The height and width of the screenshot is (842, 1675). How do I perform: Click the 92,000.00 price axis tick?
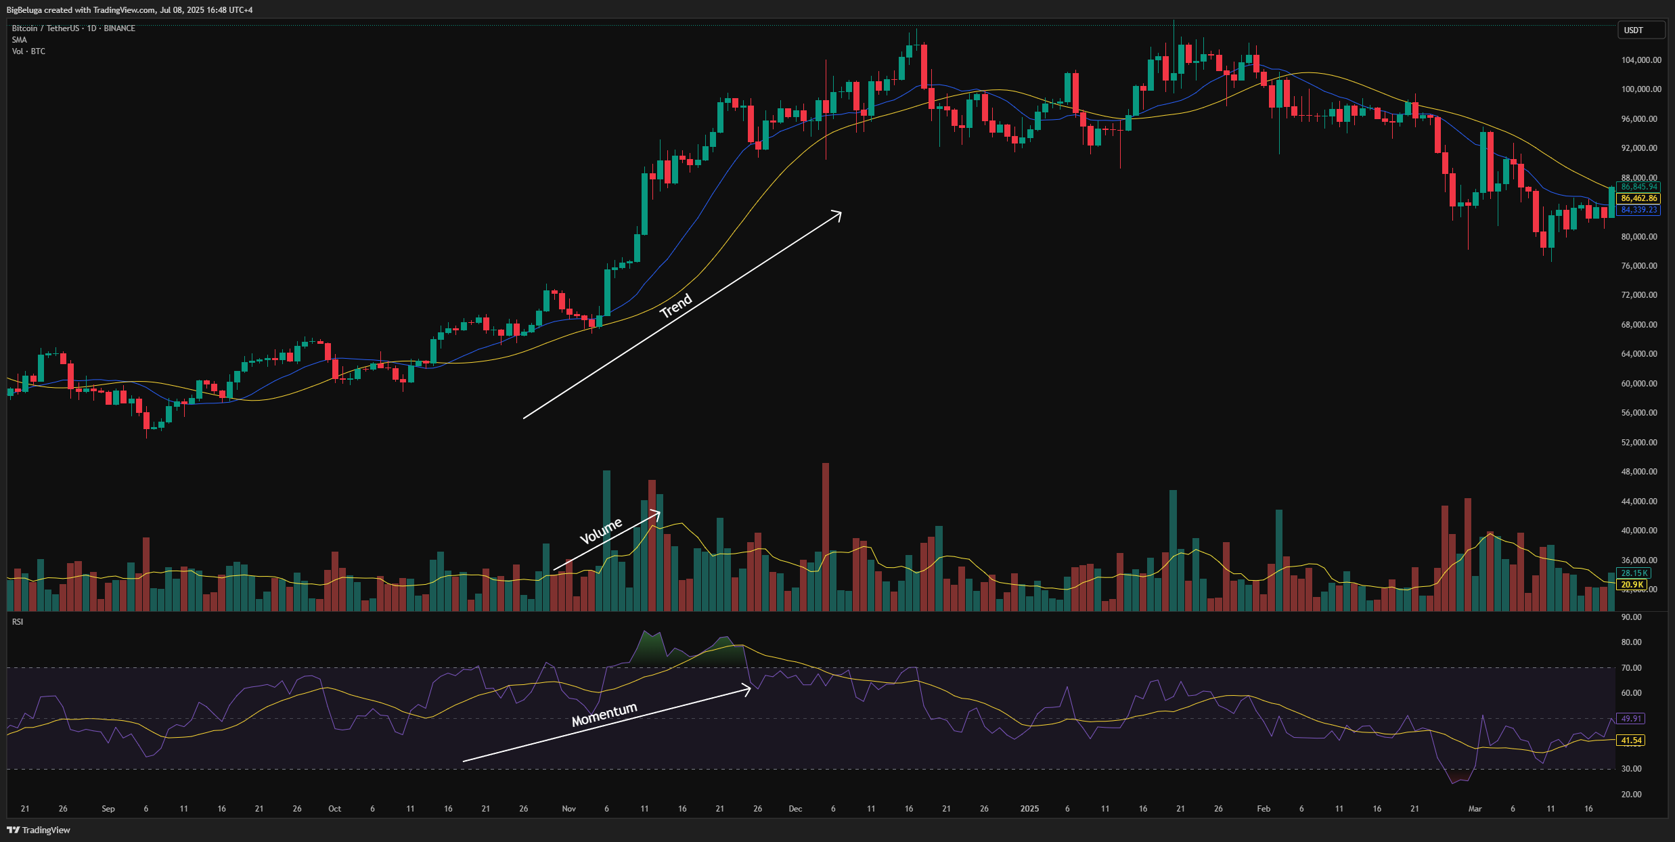[x=1640, y=148]
